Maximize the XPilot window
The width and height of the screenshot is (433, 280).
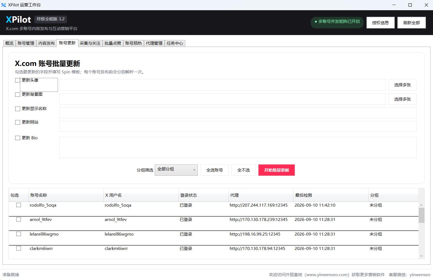410,5
